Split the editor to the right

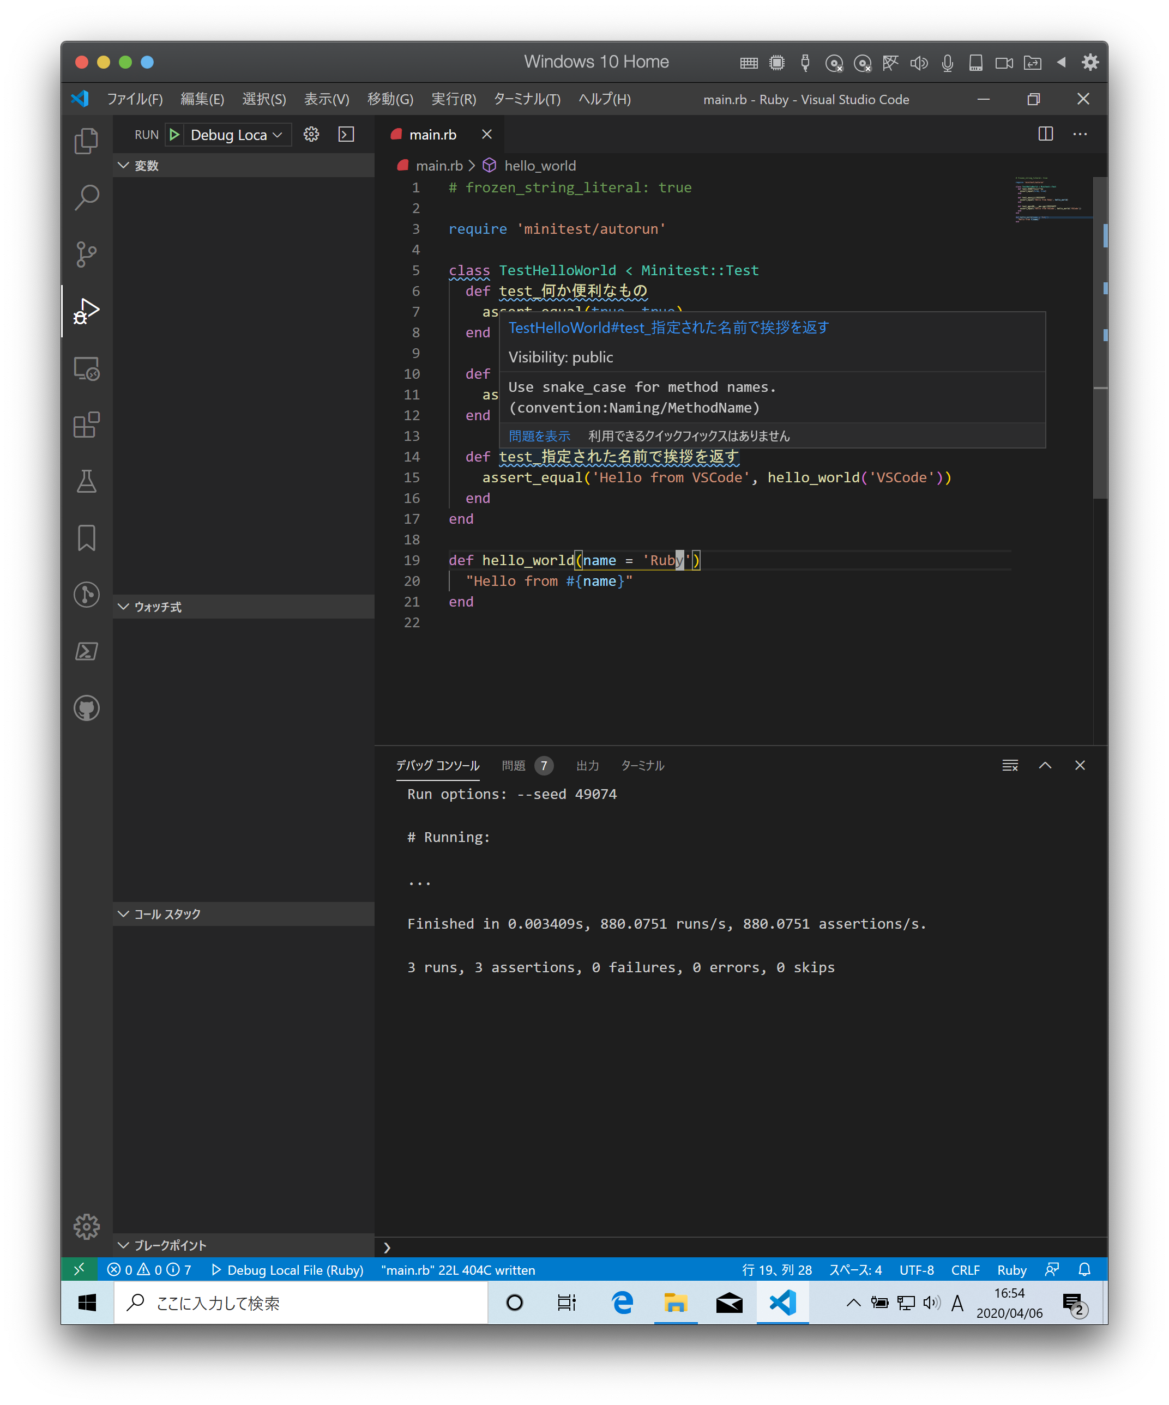[1045, 135]
